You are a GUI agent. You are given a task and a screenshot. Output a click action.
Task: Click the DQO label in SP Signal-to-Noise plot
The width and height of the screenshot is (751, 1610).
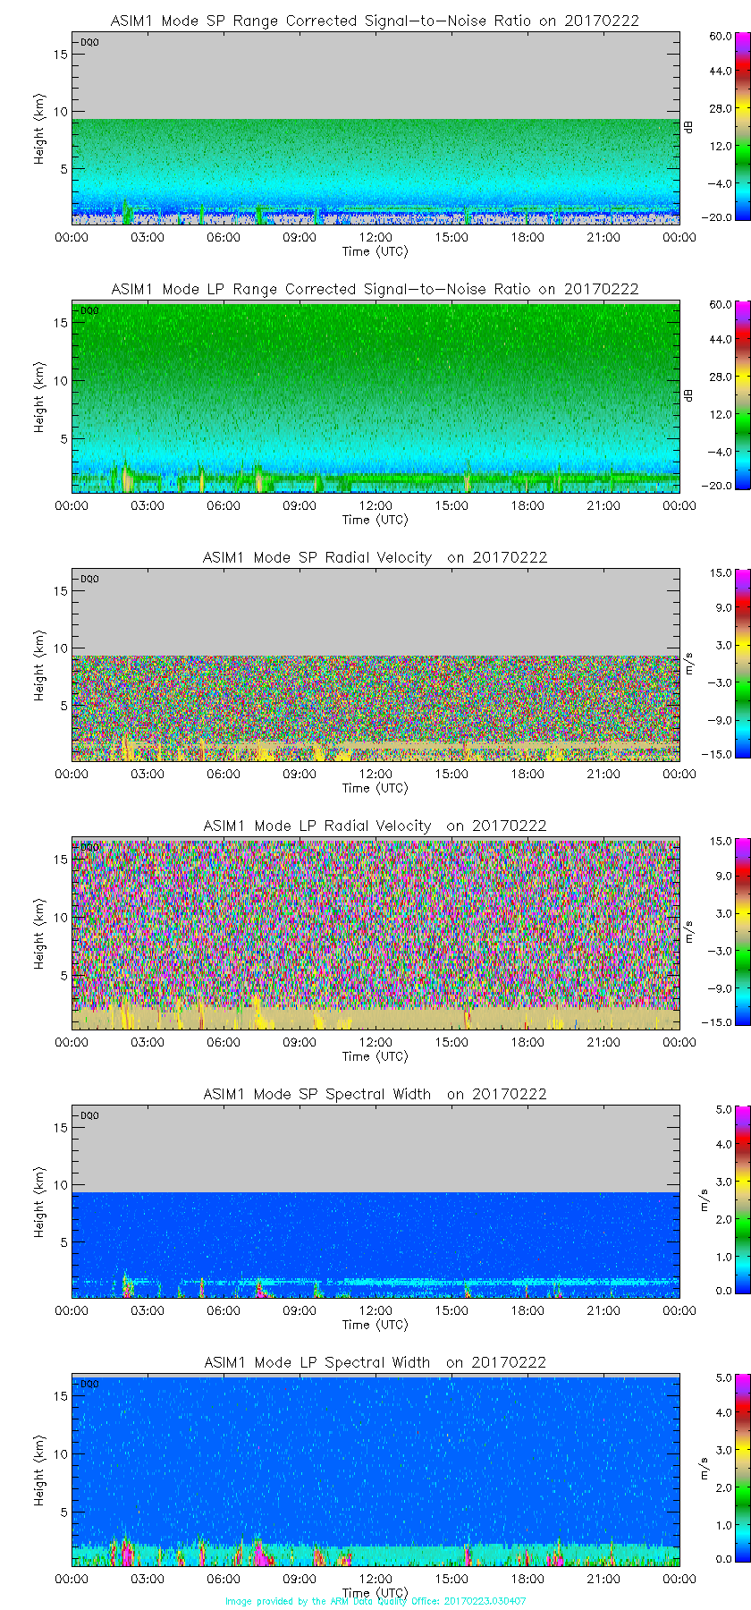tap(89, 42)
